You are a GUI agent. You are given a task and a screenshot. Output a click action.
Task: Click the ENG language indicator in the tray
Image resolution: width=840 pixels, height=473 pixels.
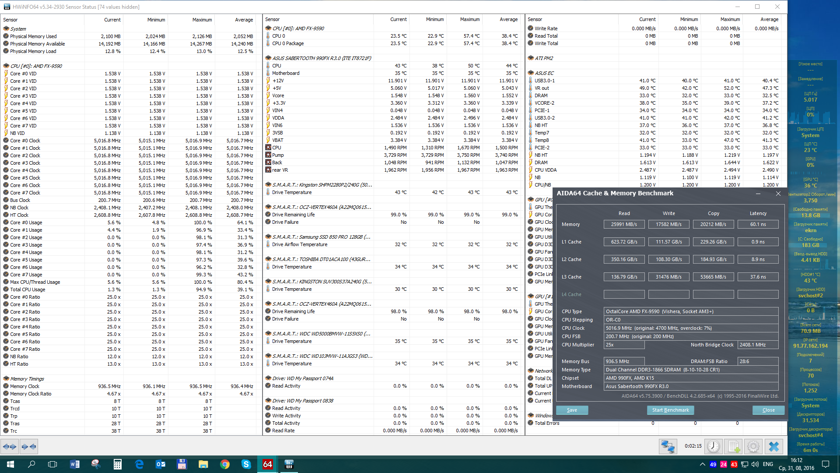768,464
